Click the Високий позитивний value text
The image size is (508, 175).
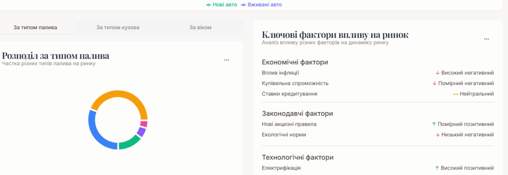pos(467,168)
